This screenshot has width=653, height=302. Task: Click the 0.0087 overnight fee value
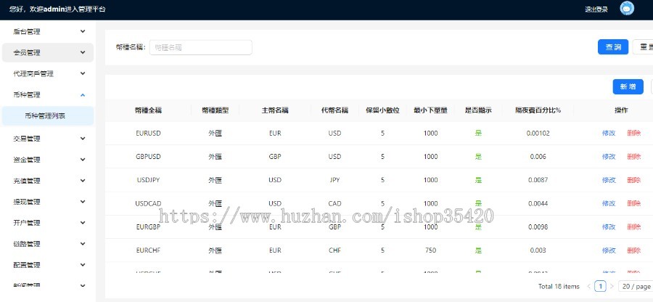pos(538,180)
